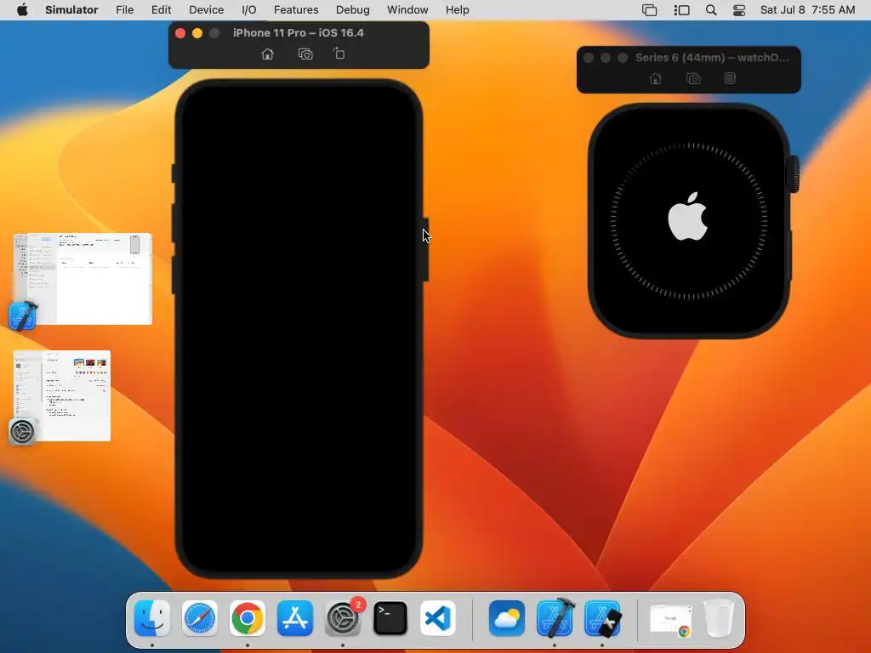Restore minimized Chrome window from the Dock

click(671, 620)
